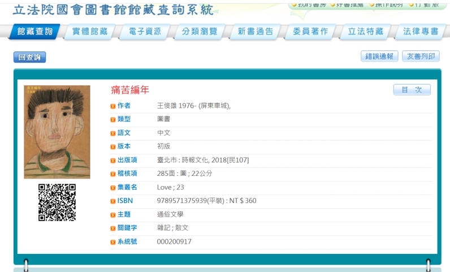This screenshot has height=272, width=450.
Task: Go to the 分類瀏覽 tab
Action: tap(200, 32)
